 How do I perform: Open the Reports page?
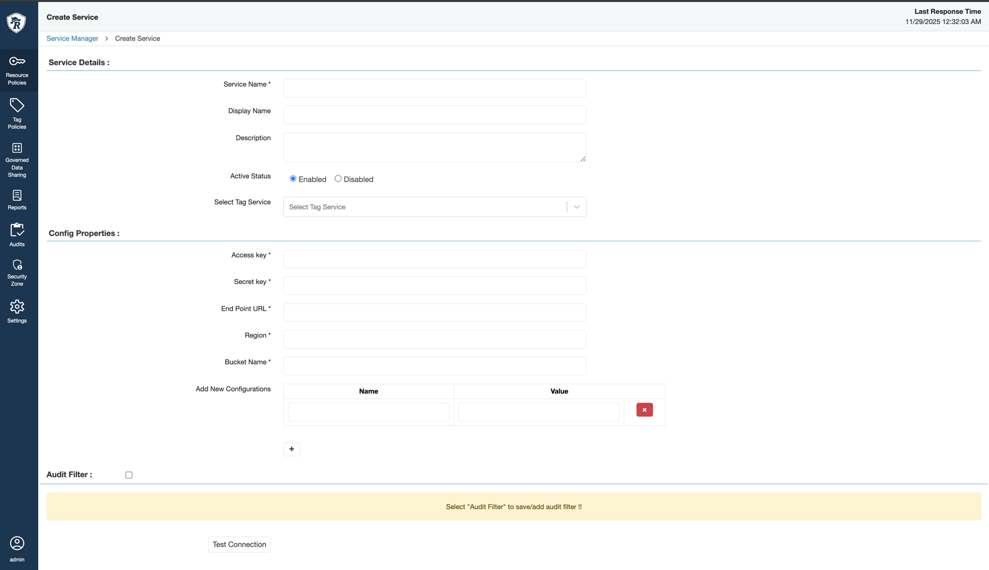[17, 200]
